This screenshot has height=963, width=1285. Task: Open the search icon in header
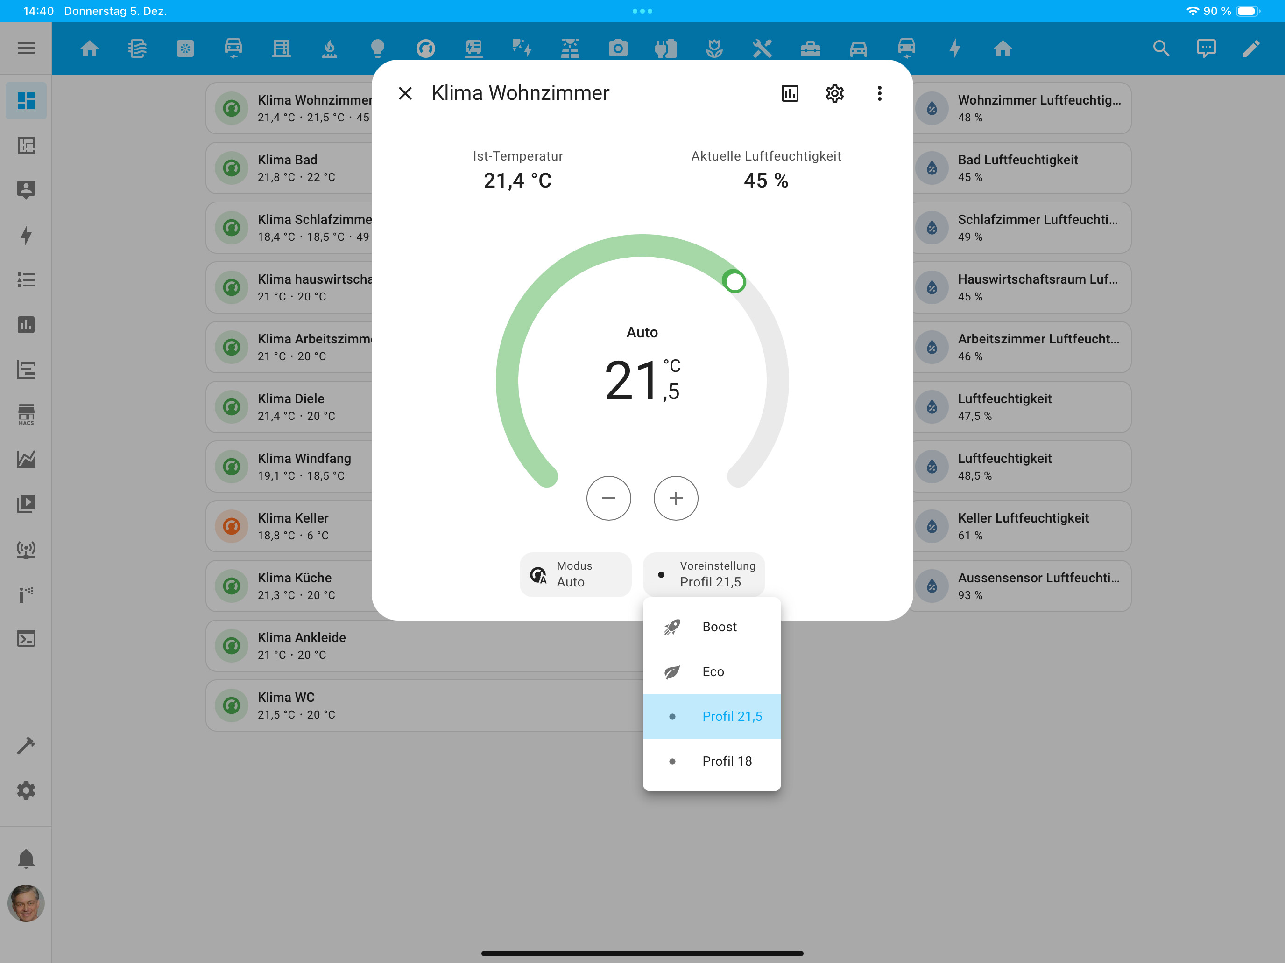tap(1161, 48)
